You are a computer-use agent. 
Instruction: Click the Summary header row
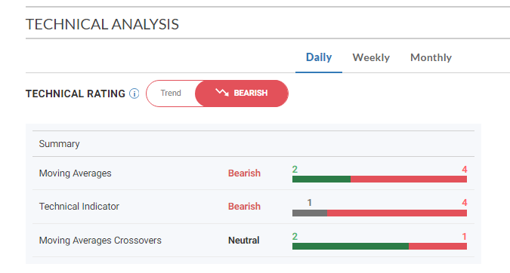(x=253, y=144)
